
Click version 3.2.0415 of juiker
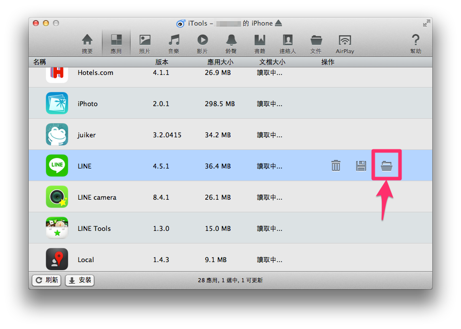pos(167,135)
